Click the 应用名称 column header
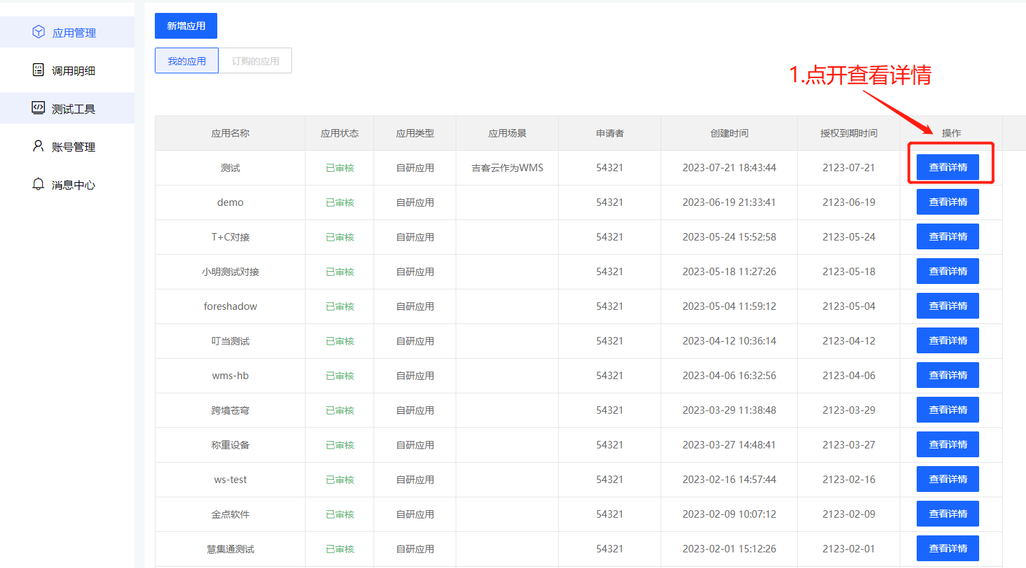1026x568 pixels. pos(230,133)
